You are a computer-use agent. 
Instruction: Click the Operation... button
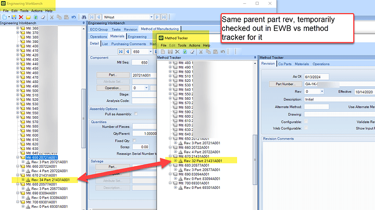point(113,88)
